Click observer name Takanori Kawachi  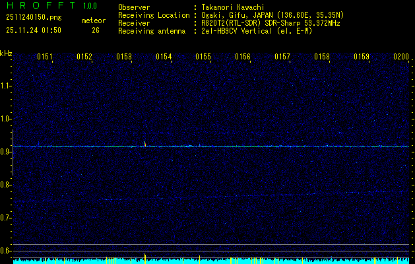(x=233, y=7)
